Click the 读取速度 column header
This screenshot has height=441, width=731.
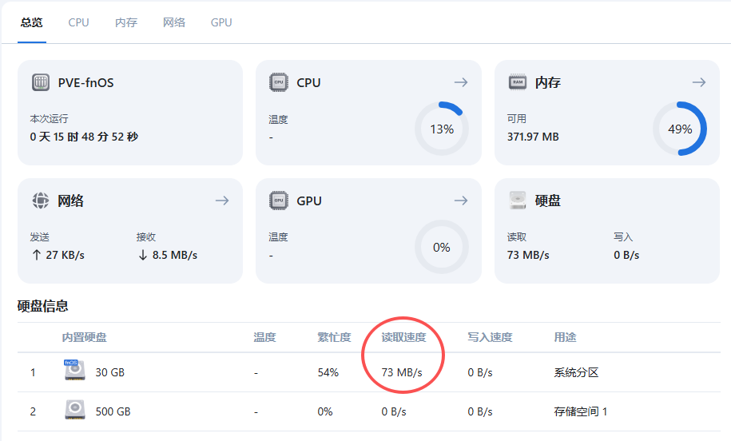pyautogui.click(x=403, y=337)
